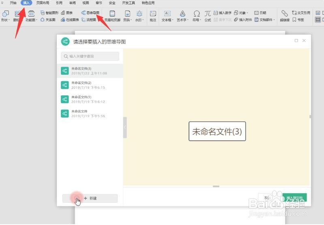Expand the 对象 dropdown arrow

(x=247, y=13)
